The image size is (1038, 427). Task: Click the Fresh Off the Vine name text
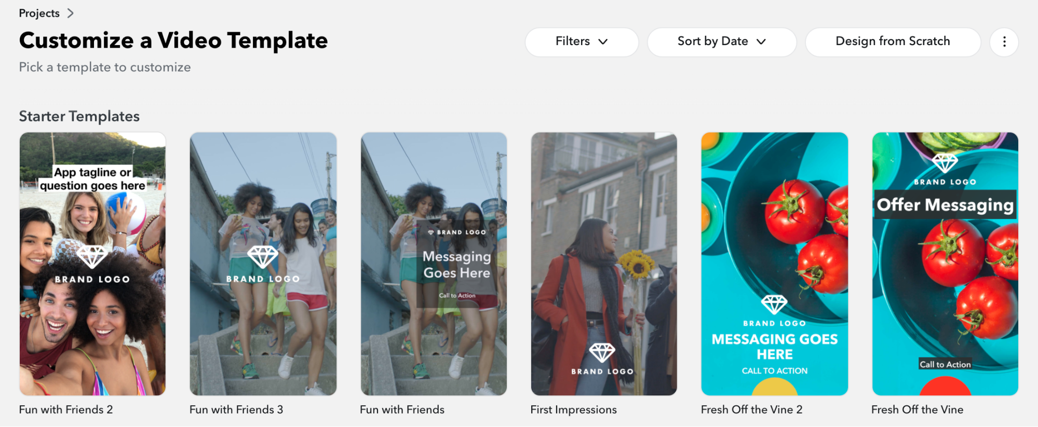click(x=917, y=409)
